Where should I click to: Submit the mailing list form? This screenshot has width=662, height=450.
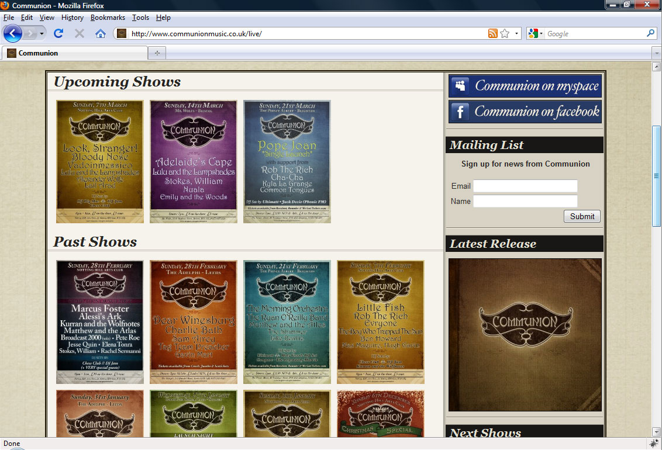click(582, 216)
